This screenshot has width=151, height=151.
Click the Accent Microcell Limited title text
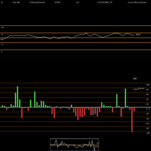[x=137, y=2]
